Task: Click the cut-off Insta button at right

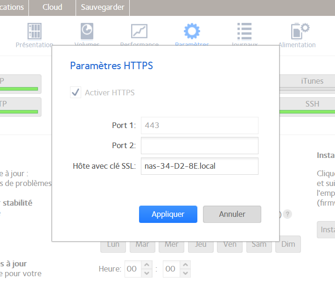Action: pos(326,229)
